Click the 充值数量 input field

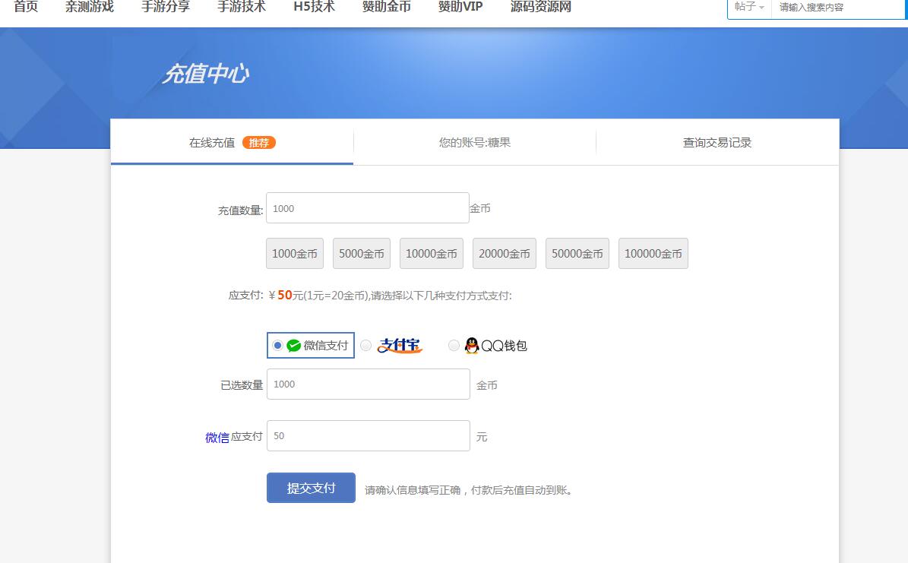(367, 208)
